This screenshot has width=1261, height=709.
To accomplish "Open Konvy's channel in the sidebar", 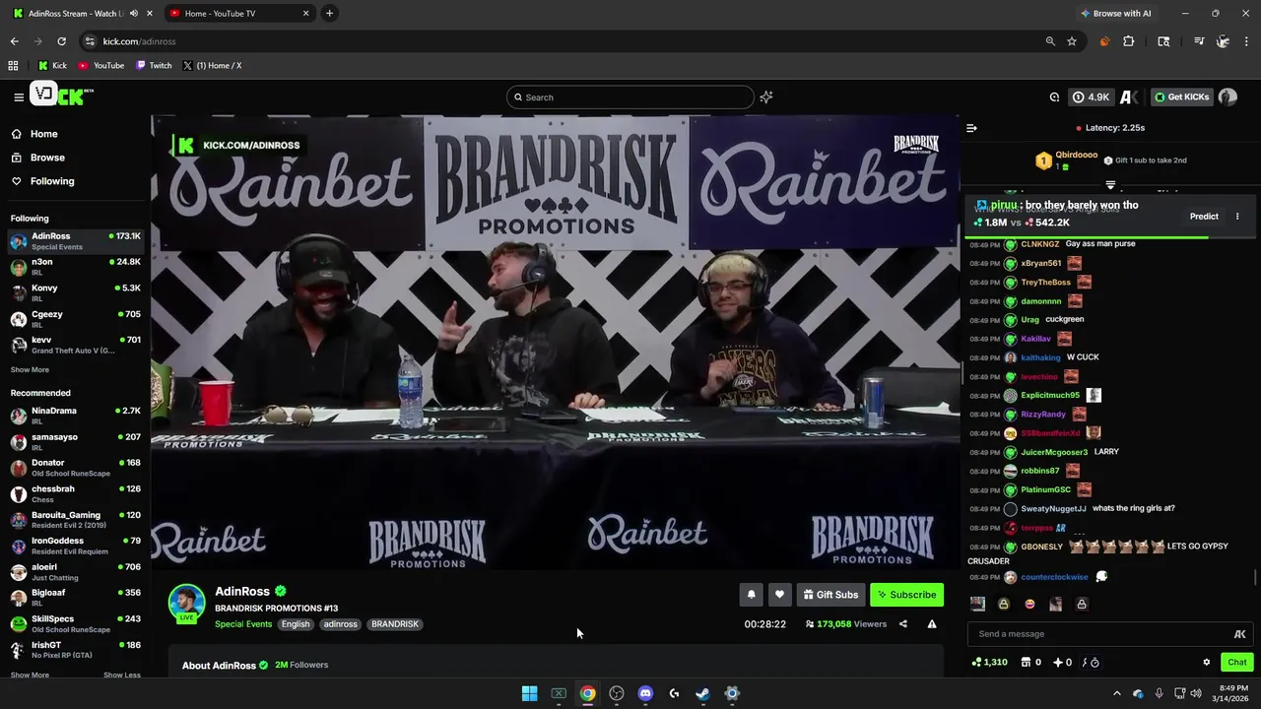I will pyautogui.click(x=75, y=292).
